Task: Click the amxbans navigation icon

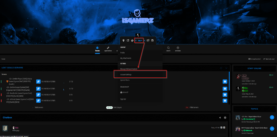Action: pyautogui.click(x=178, y=49)
